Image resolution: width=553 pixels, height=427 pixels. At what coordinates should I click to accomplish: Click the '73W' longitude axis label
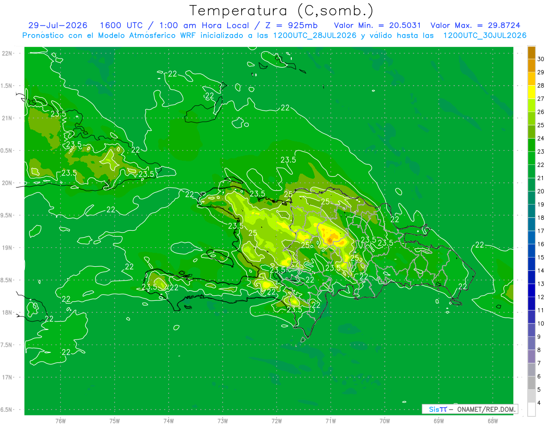[223, 421]
